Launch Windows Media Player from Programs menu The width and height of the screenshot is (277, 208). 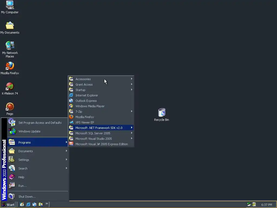(101, 106)
